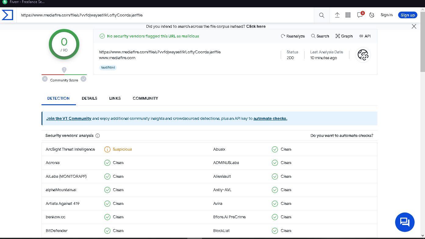This screenshot has height=239, width=425.
Task: Click the VirusTotal logo icon
Action: tap(8, 15)
